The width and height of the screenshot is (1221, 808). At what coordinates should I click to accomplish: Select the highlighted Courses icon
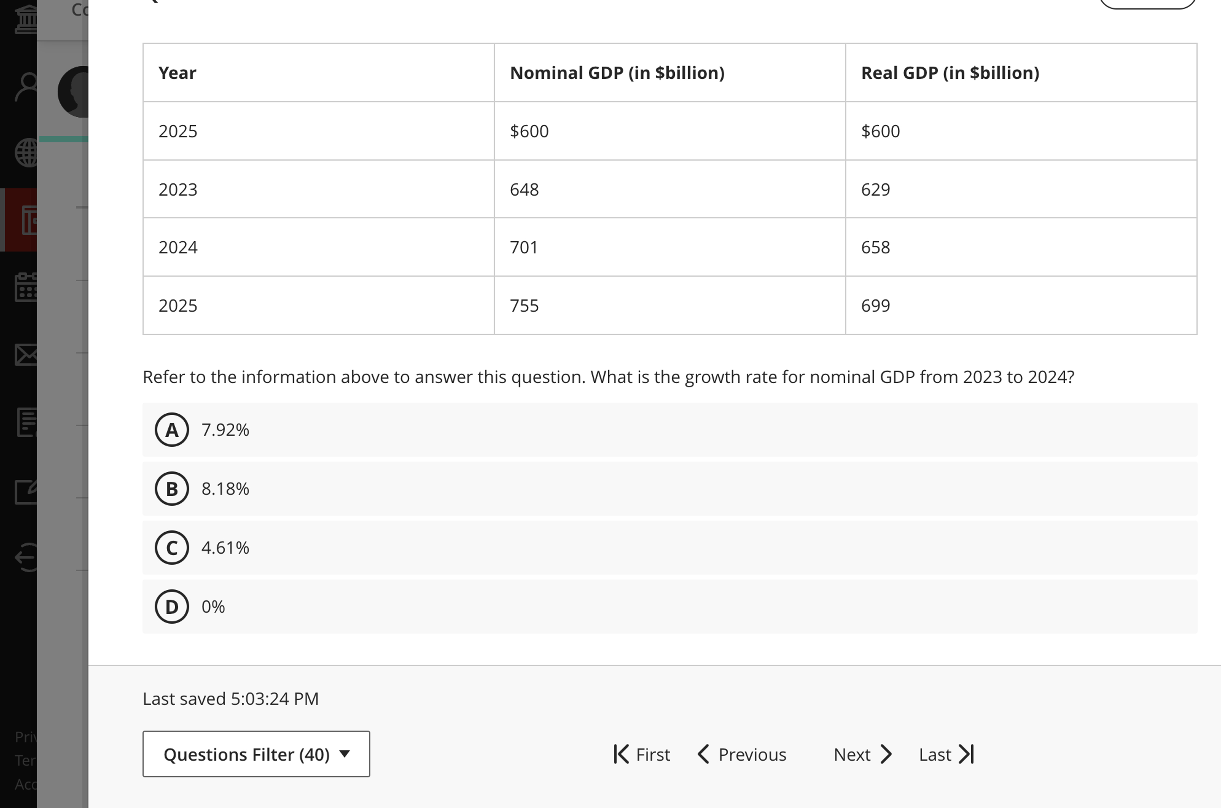tap(28, 221)
